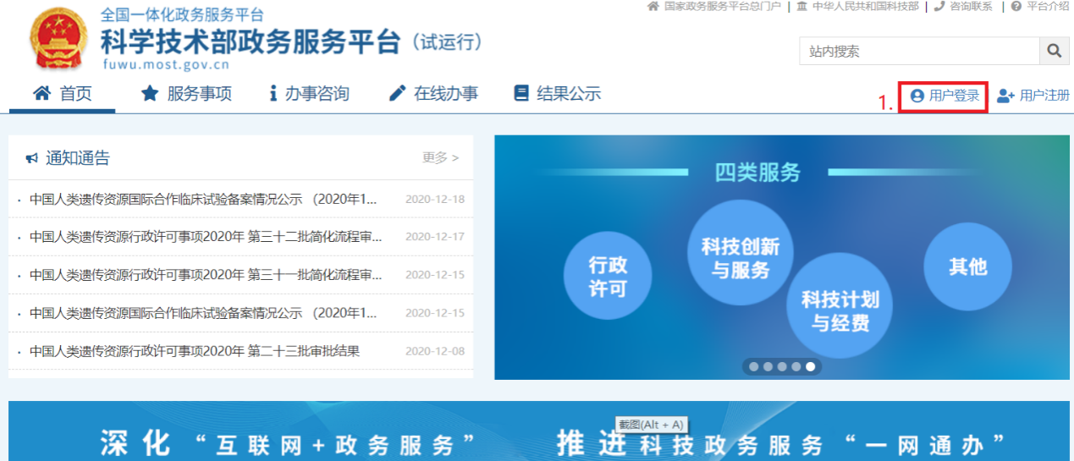Screen dimensions: 1074x461
Task: Select the last carousel indicator dot
Action: [x=811, y=367]
